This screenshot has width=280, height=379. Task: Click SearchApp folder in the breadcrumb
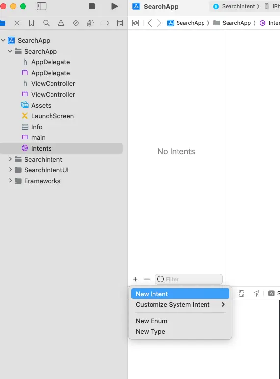[x=232, y=23]
